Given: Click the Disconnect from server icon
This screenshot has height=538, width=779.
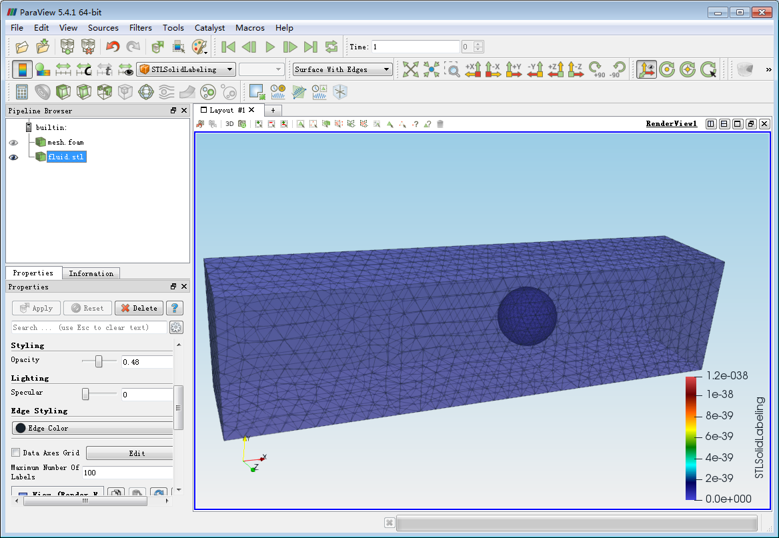Looking at the screenshot, I should click(88, 47).
